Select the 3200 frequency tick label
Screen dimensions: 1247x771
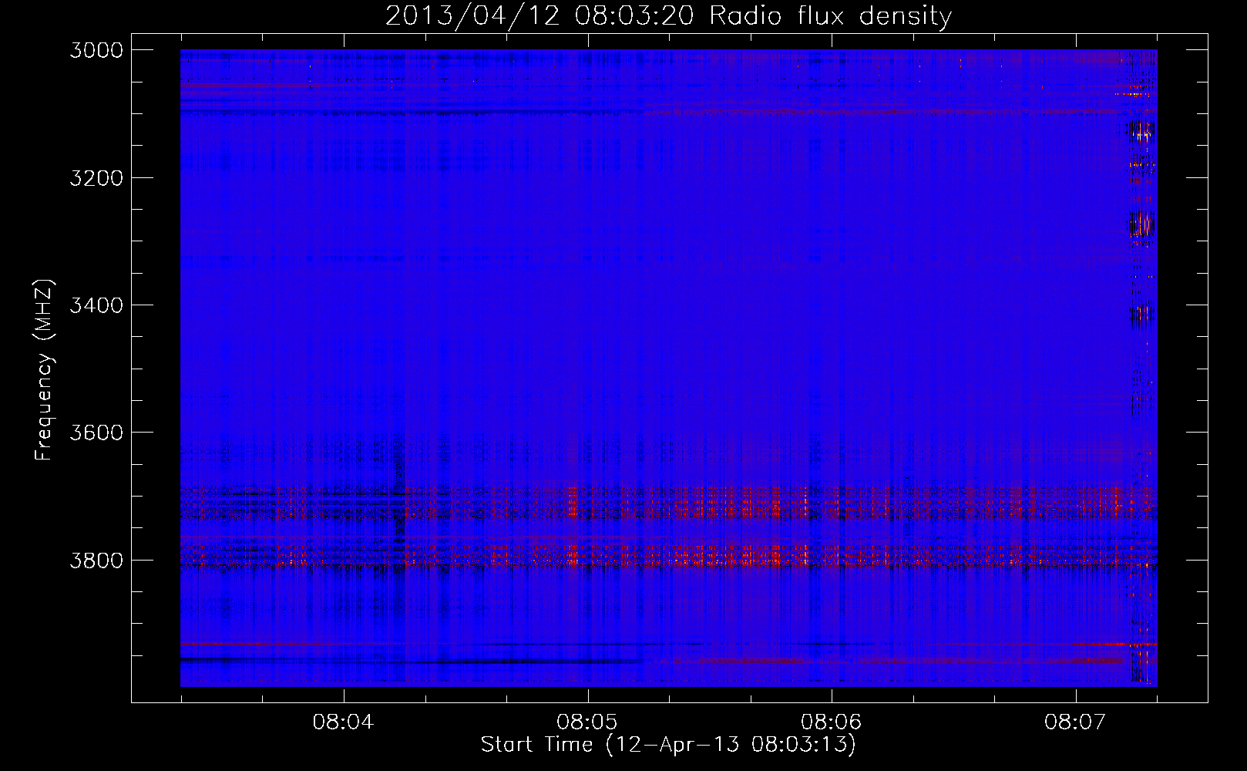point(96,178)
